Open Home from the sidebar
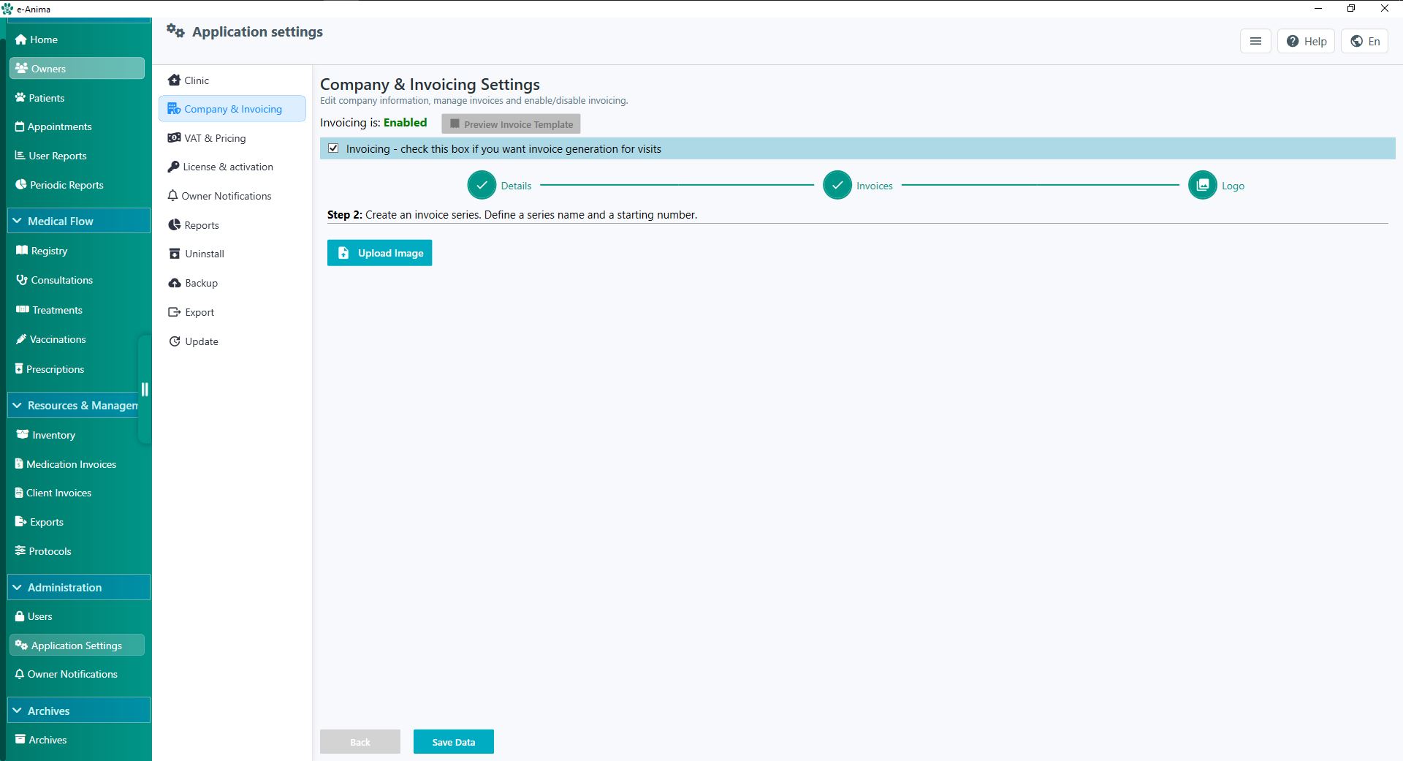The width and height of the screenshot is (1403, 761). click(x=42, y=39)
